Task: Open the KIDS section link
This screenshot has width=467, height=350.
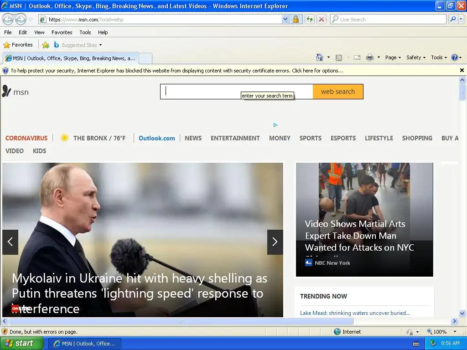Action: (x=39, y=151)
